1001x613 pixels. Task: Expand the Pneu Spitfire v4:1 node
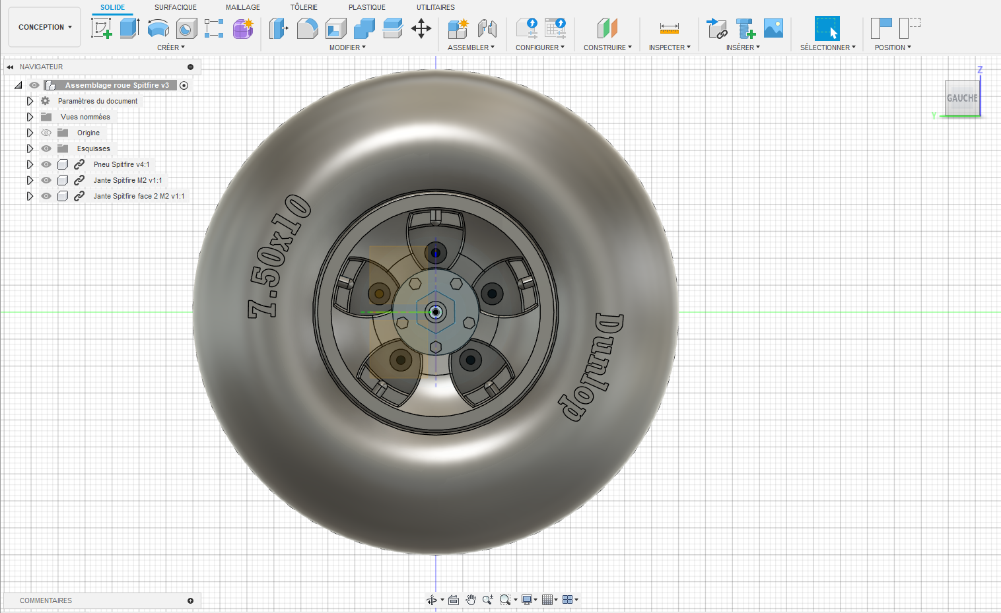30,164
